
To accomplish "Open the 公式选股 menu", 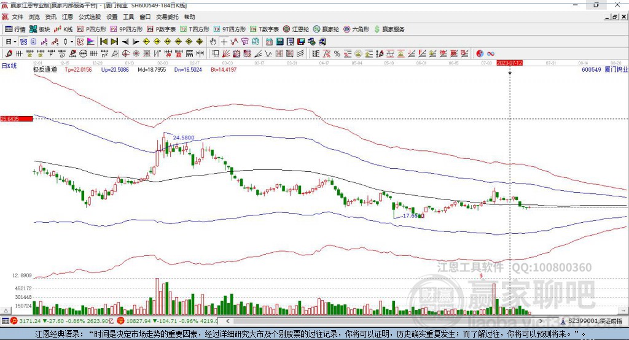I will 90,17.
